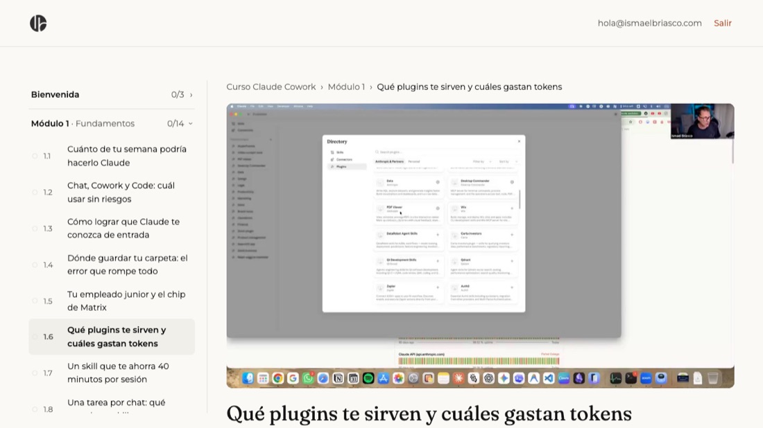Mark lesson 1.7 completion circle
This screenshot has height=428, width=763.
(x=35, y=373)
